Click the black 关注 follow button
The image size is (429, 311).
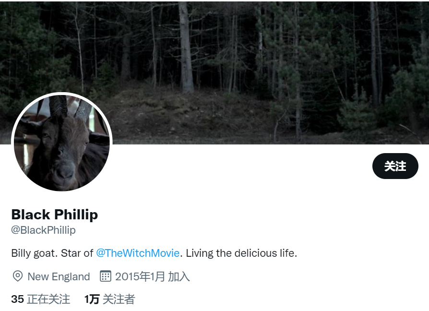tap(395, 166)
